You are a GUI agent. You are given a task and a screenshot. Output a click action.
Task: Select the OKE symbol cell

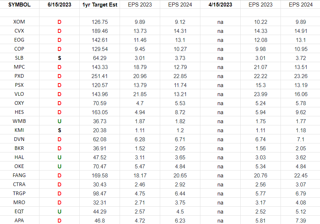point(19,166)
